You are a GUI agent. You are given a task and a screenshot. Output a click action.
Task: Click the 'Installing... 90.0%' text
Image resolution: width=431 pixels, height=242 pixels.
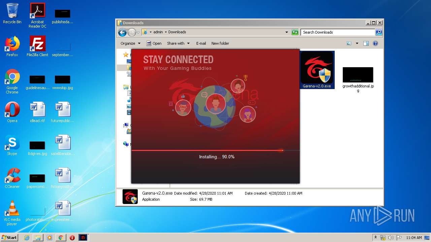(x=217, y=157)
